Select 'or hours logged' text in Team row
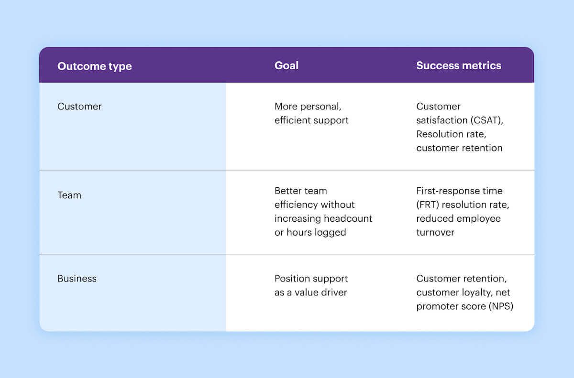This screenshot has width=574, height=378. coord(310,232)
